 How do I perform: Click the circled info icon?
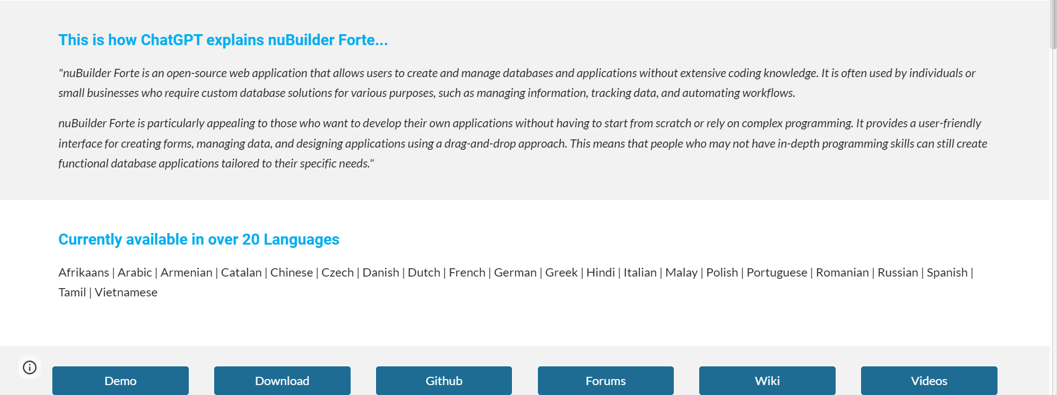click(x=30, y=367)
